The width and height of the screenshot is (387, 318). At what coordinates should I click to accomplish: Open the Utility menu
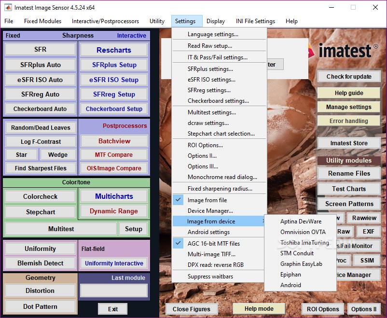[157, 21]
